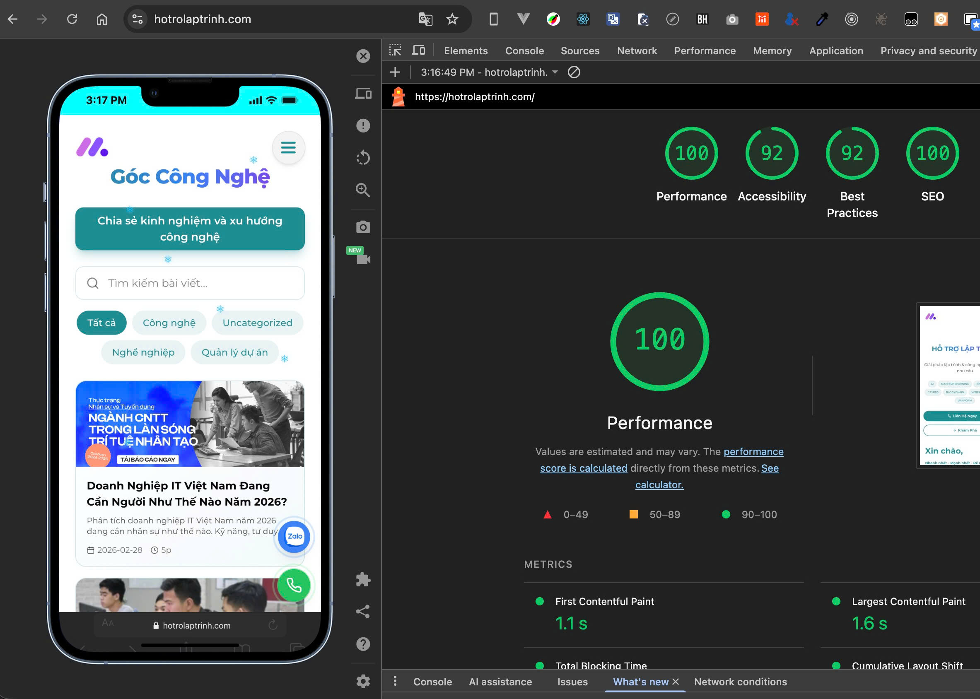Click the "Tìm kiếm bài viết" search field
The width and height of the screenshot is (980, 699).
(189, 283)
